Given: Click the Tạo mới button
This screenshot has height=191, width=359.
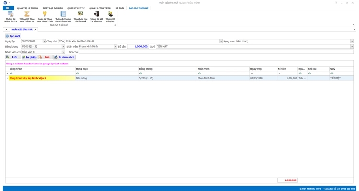Looking at the screenshot, I should click(13, 36).
